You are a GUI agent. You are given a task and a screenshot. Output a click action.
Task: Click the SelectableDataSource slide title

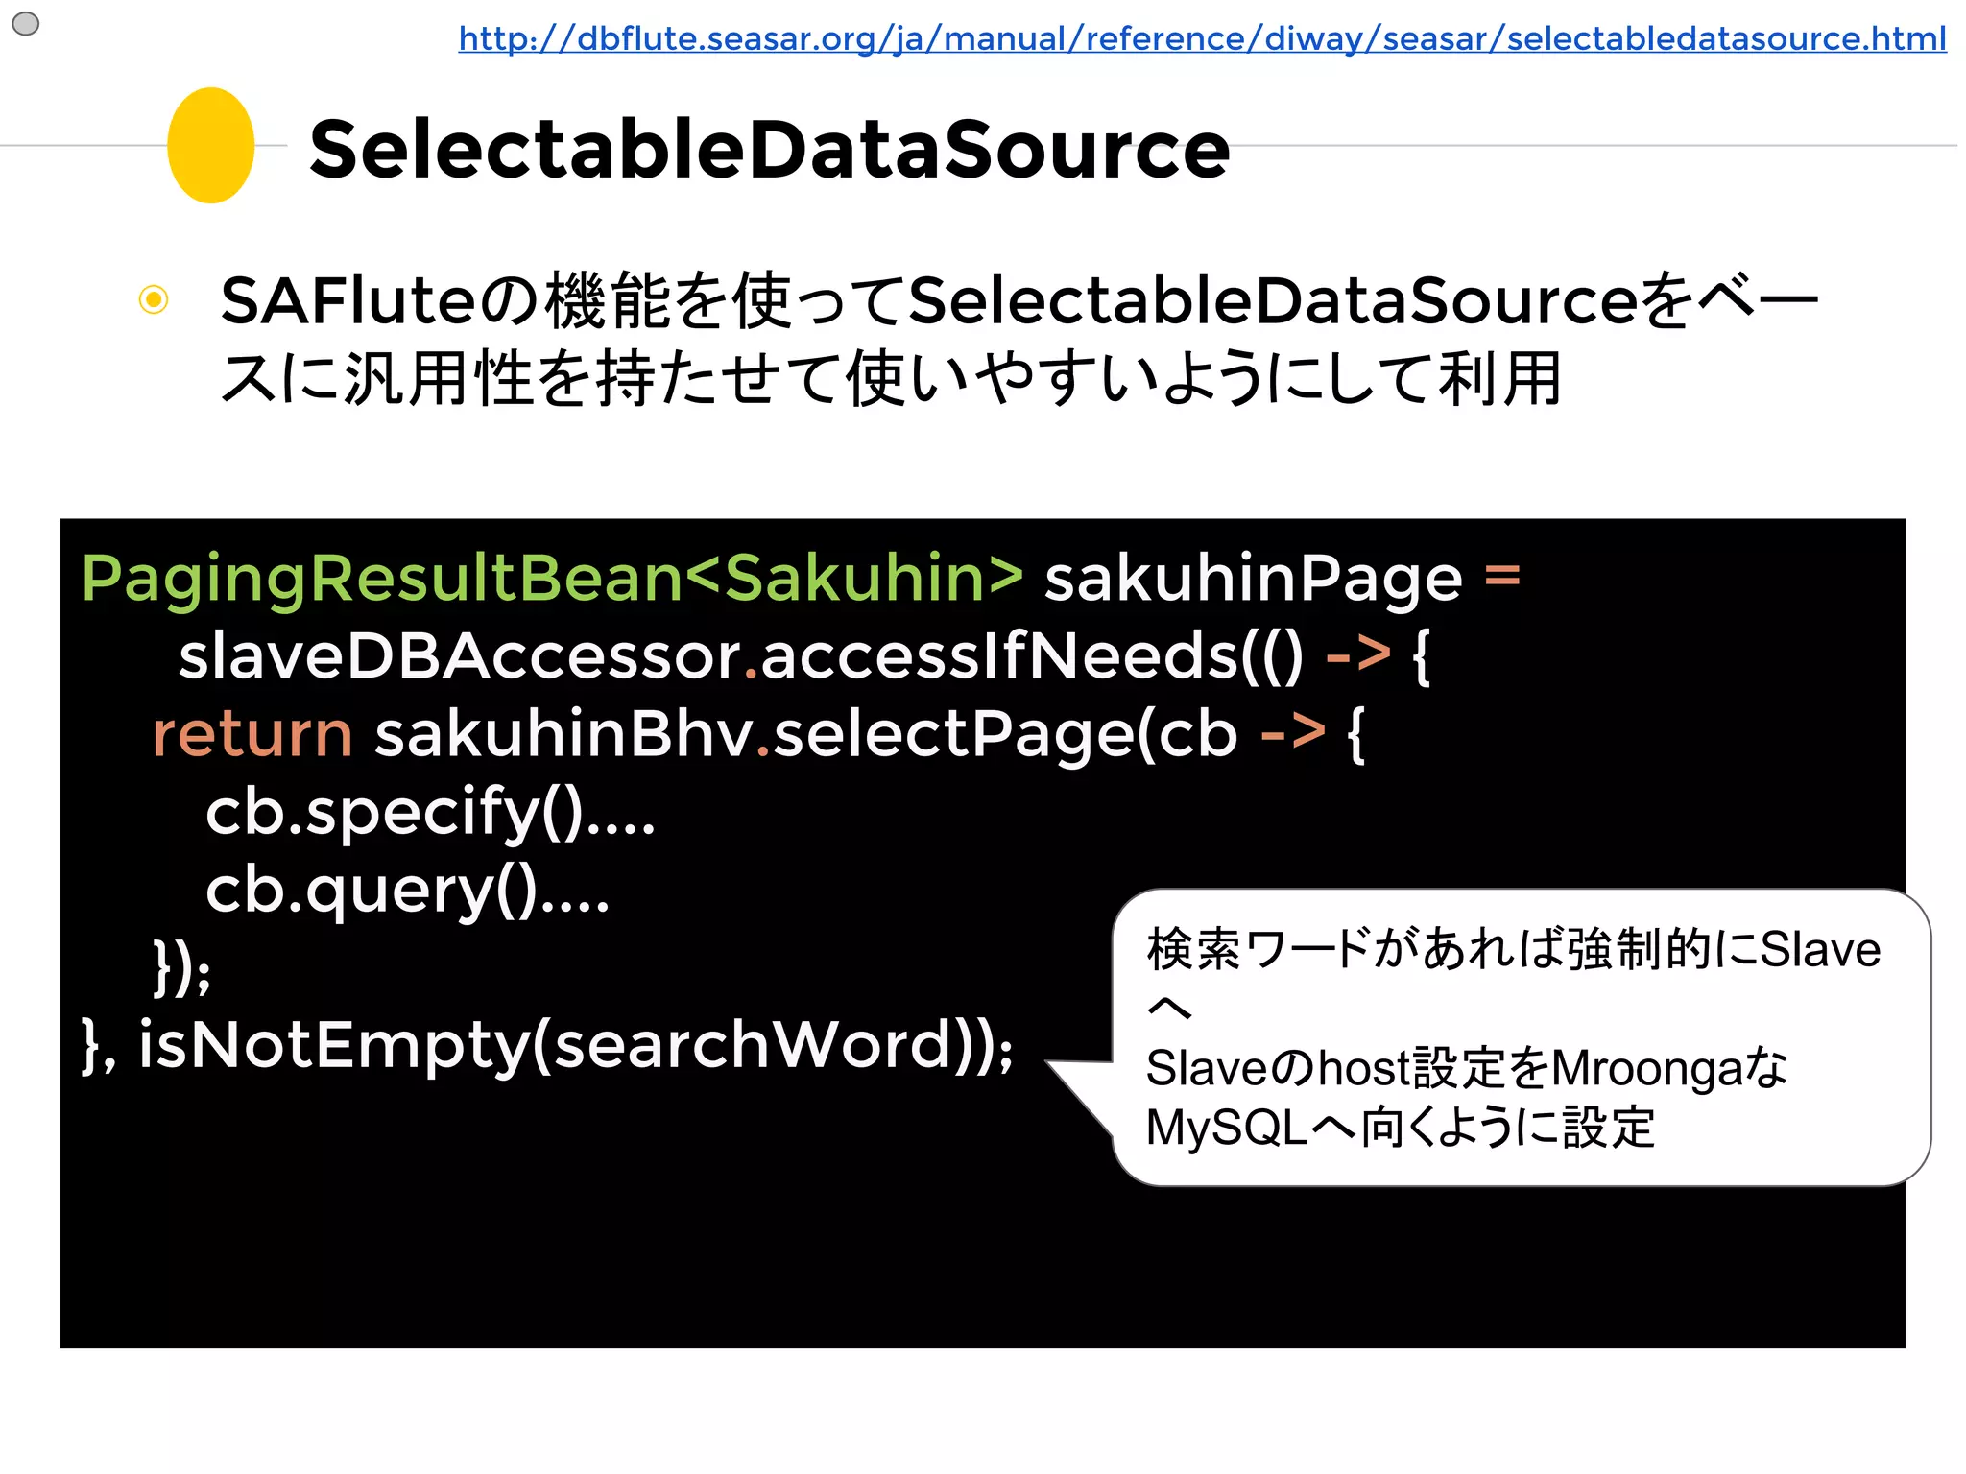tap(769, 149)
